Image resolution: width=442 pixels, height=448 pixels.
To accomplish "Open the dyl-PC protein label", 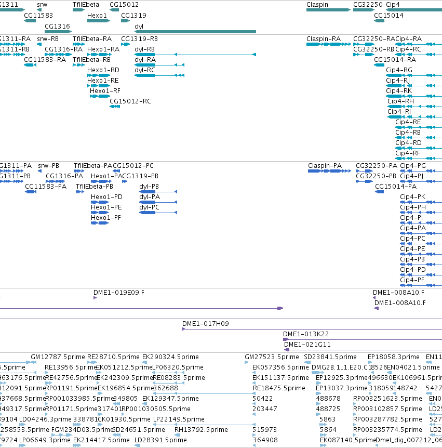I will (150, 207).
